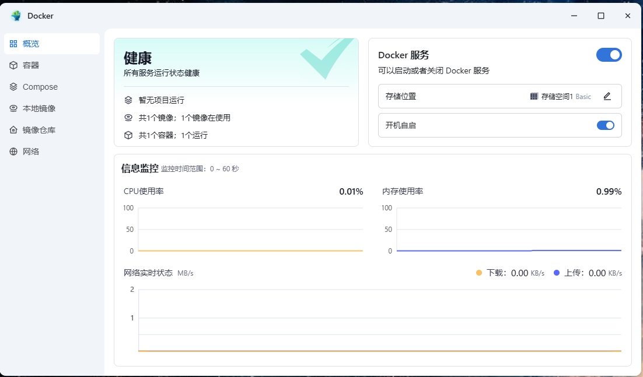Click the 健康 health status heading
Screen dimensions: 643x377
pyautogui.click(x=138, y=58)
